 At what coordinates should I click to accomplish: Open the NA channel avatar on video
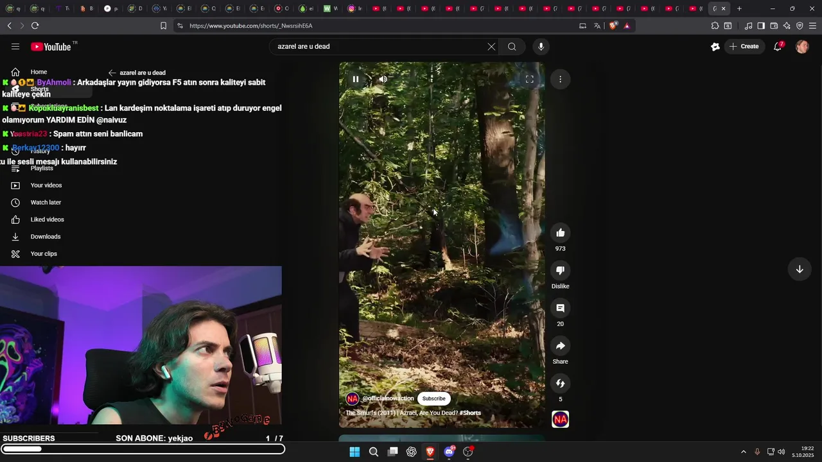point(352,398)
